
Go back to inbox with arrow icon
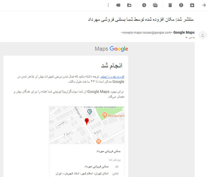204,5
